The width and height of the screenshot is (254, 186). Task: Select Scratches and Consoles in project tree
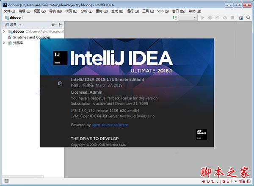click(33, 37)
